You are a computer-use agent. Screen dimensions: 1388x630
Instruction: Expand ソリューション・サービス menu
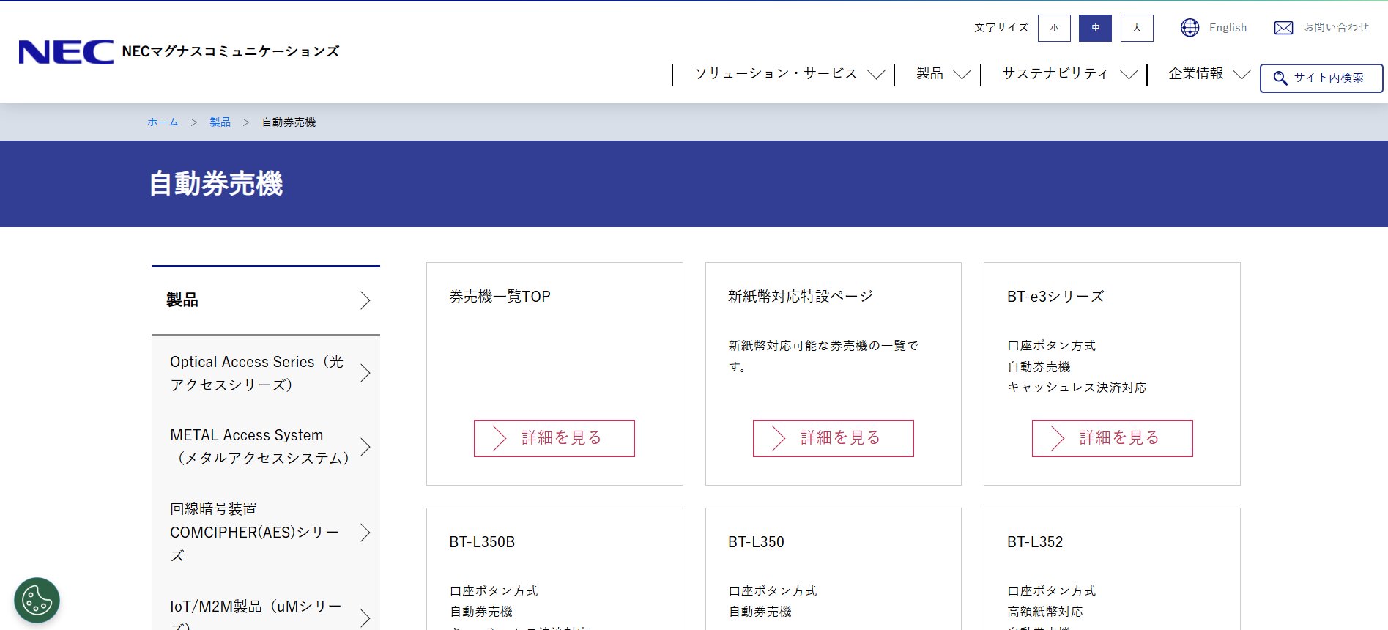click(776, 74)
